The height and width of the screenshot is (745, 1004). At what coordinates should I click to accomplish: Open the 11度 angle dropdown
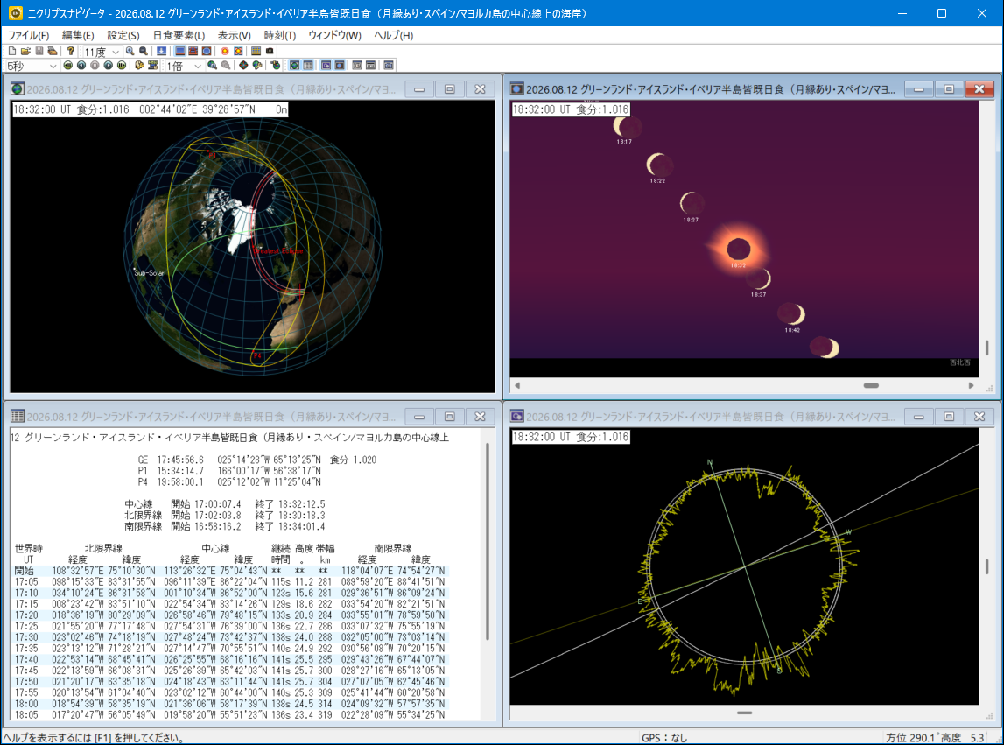(115, 52)
